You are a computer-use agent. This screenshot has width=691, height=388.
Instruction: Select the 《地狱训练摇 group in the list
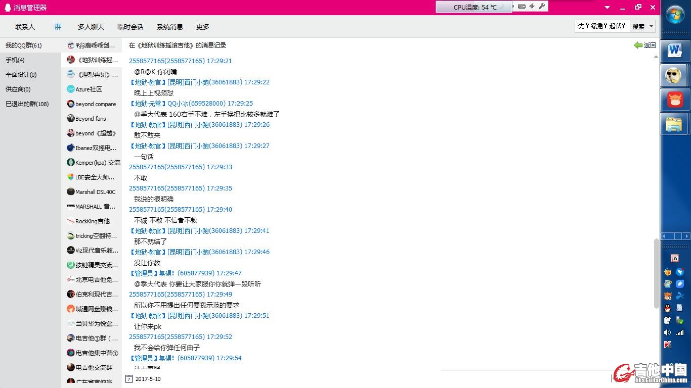pos(92,60)
